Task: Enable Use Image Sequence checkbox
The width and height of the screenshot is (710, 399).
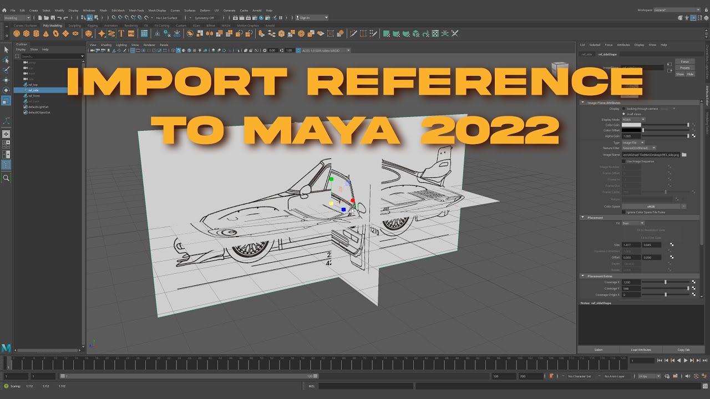Action: tap(623, 161)
